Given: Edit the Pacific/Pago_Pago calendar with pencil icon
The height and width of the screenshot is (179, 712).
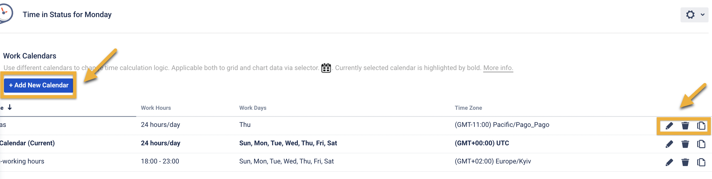Looking at the screenshot, I should point(669,126).
